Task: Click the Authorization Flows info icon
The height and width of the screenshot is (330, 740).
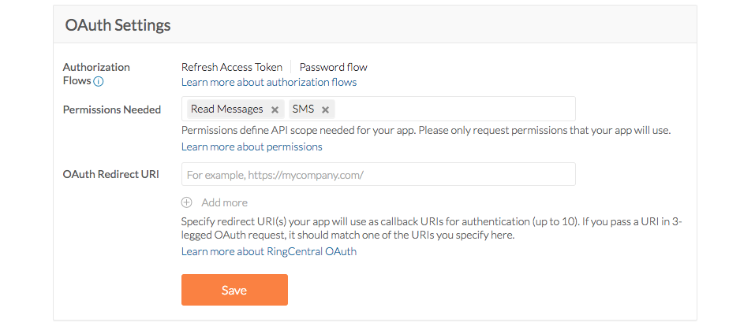Action: 99,82
